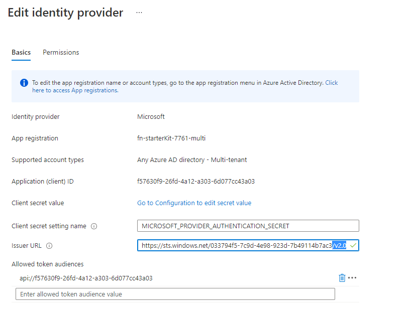412x315 pixels.
Task: Click the 'Edit identity provider' page title
Action: (65, 13)
